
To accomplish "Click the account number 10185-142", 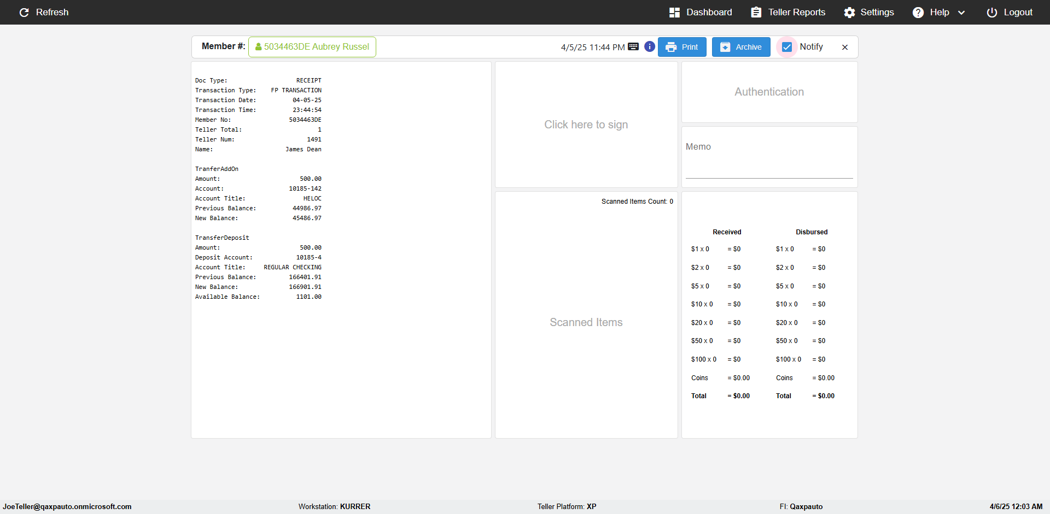I will 305,188.
